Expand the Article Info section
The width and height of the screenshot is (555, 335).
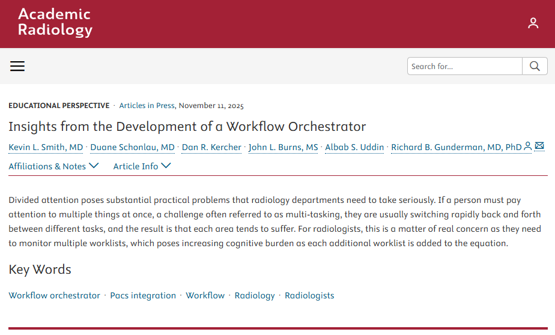pos(142,166)
